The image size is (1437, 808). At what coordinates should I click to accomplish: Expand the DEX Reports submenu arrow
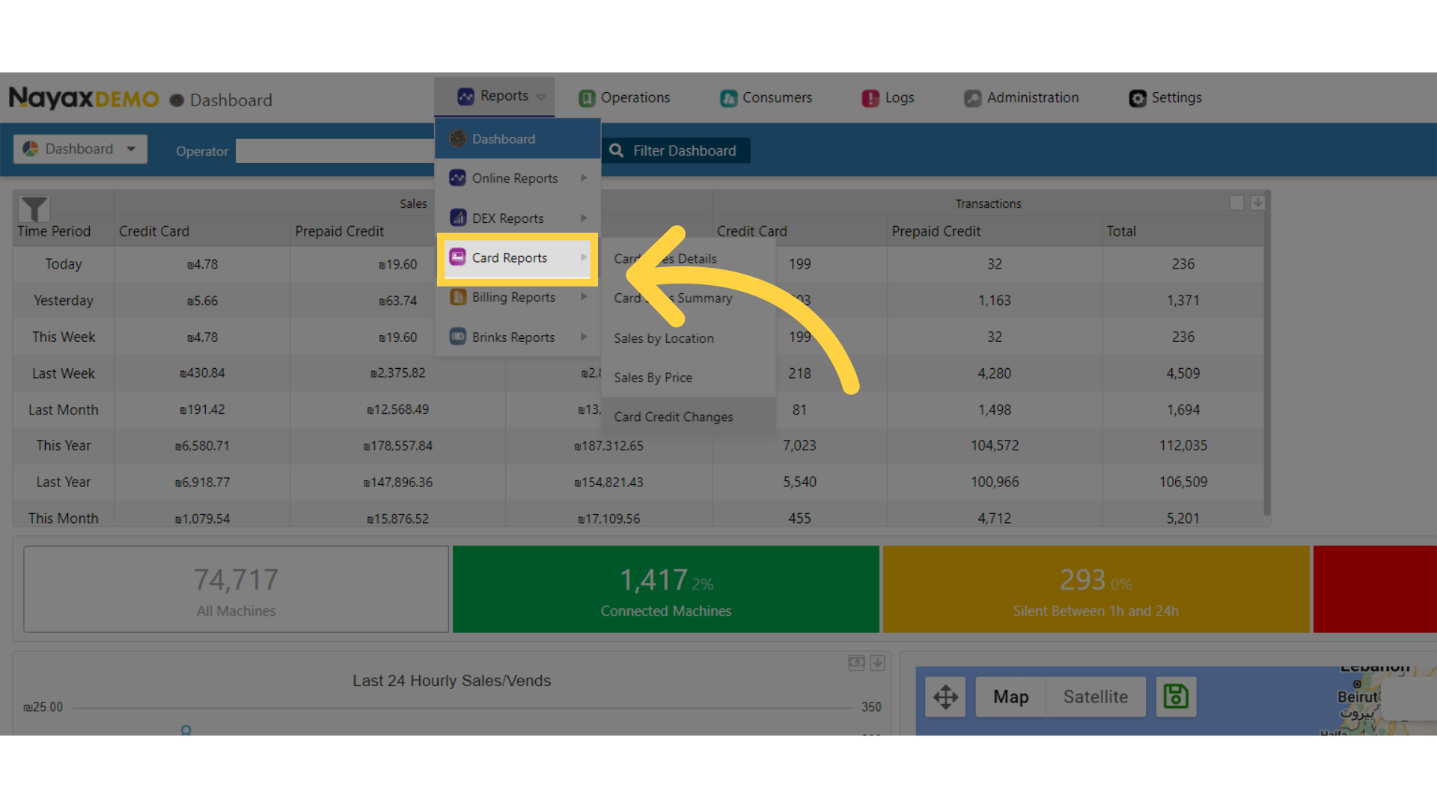[x=584, y=218]
